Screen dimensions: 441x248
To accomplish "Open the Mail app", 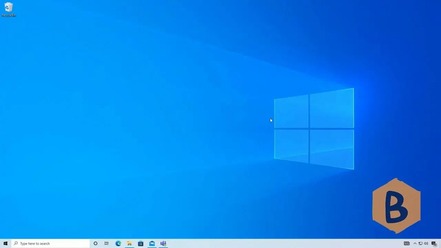I will [x=152, y=244].
